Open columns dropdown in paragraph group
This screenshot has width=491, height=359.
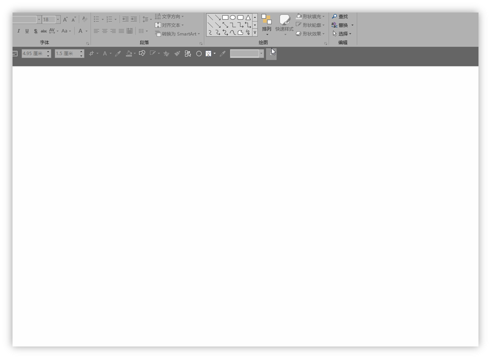click(143, 31)
